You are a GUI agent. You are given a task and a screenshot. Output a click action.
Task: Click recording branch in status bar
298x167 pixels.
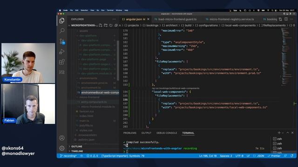pyautogui.click(x=68, y=156)
